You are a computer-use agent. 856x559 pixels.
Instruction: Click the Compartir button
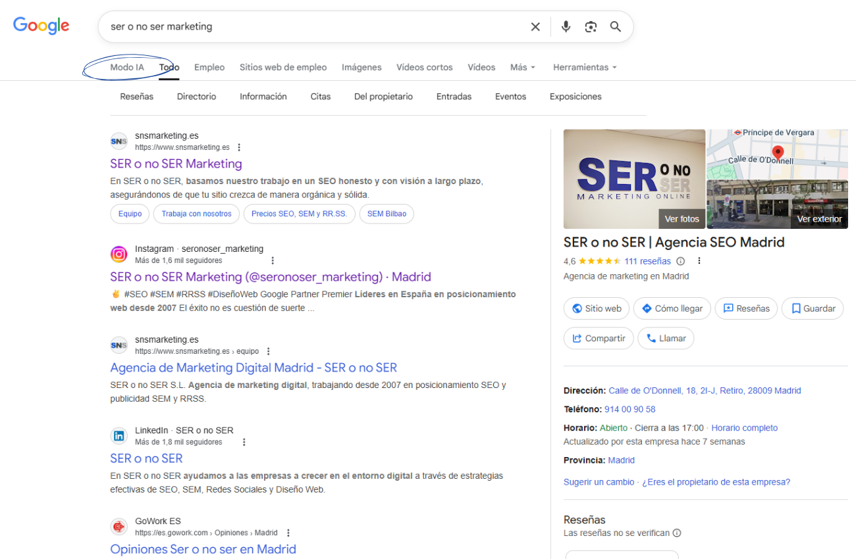coord(599,338)
